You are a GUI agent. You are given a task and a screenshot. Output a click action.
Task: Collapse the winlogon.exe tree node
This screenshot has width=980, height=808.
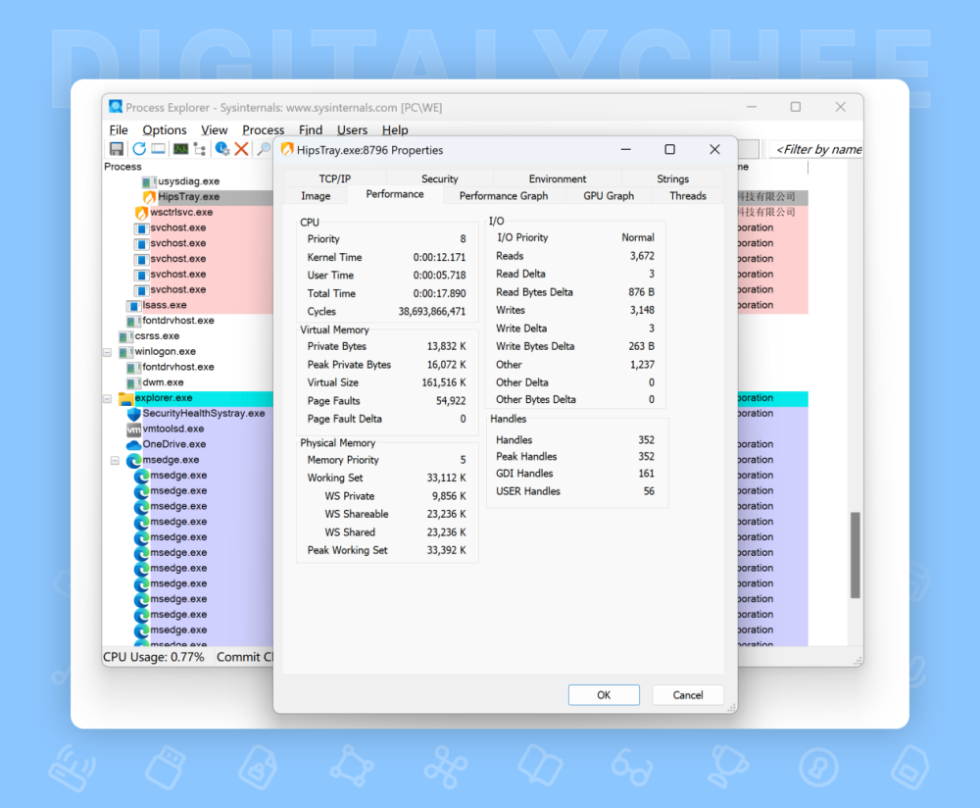(108, 352)
